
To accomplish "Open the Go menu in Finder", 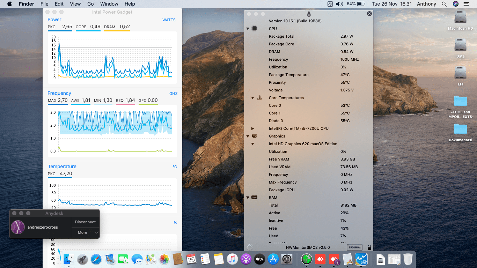I will click(x=90, y=4).
